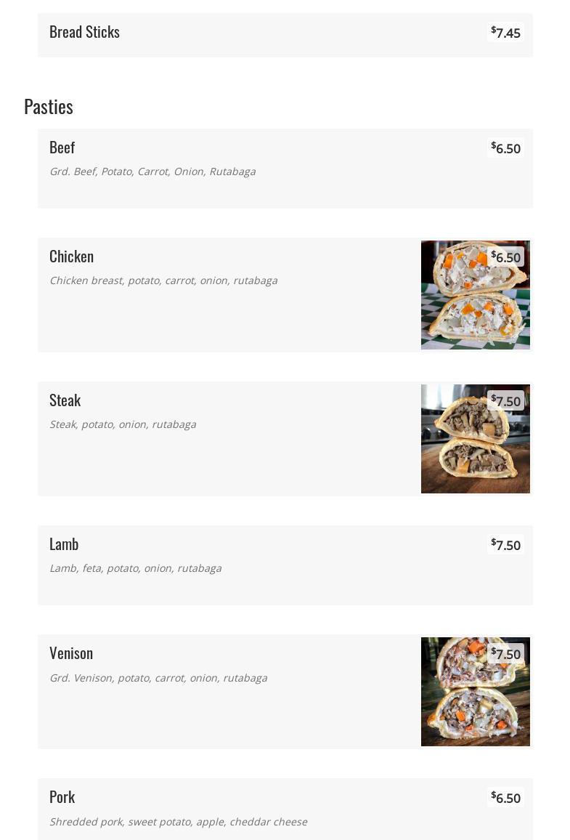Click the Beef pasty title
This screenshot has height=840, width=570.
(x=62, y=148)
